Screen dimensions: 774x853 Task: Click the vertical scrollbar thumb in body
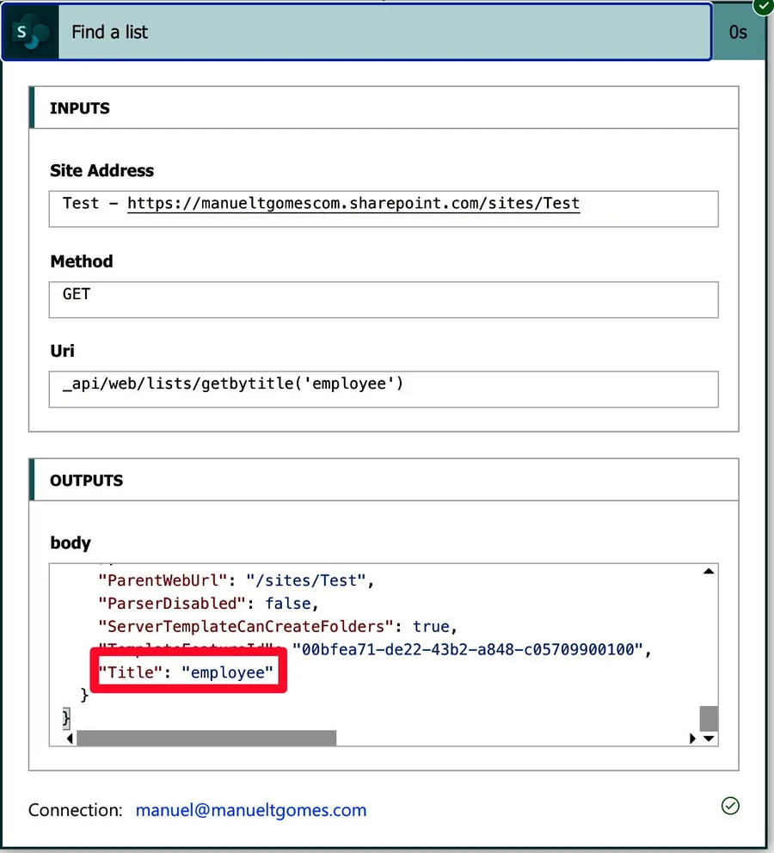pos(709,718)
